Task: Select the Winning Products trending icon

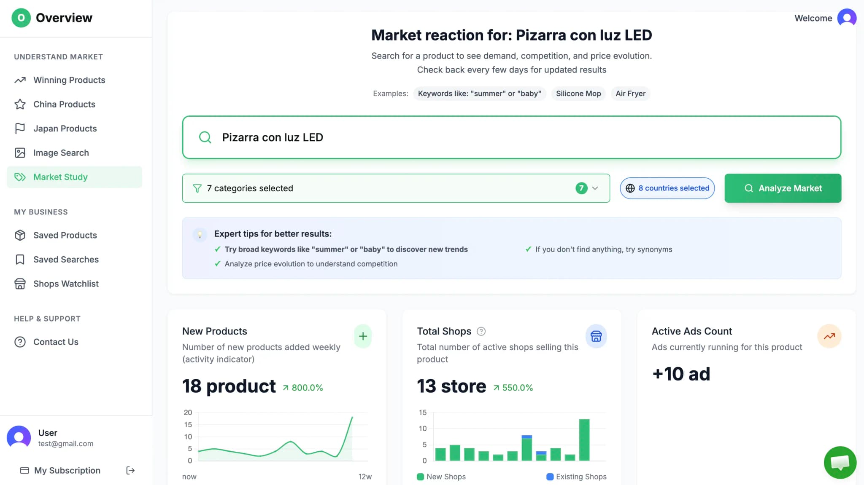Action: coord(20,80)
